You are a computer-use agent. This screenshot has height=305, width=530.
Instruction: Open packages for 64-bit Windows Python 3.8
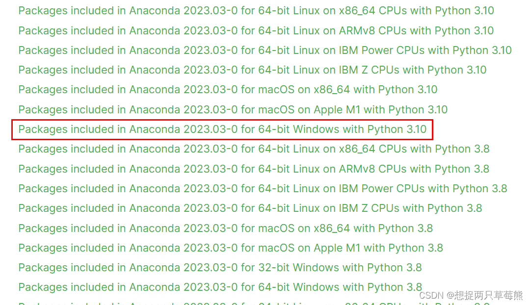click(219, 287)
